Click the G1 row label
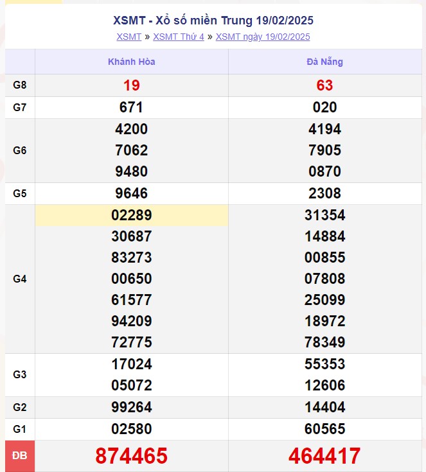Screen dimensions: 426x472 (20, 429)
